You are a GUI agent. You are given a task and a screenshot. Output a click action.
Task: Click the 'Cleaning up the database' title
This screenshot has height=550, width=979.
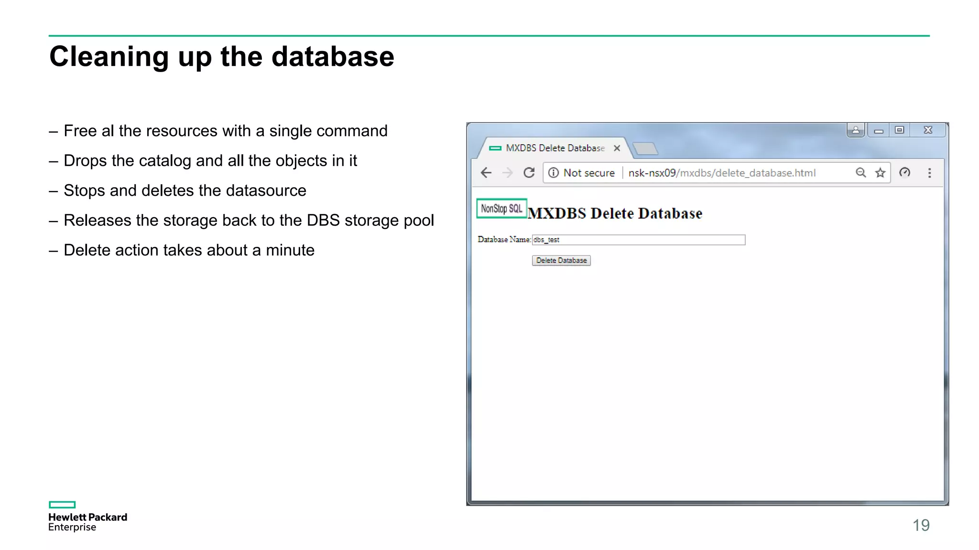pos(222,56)
